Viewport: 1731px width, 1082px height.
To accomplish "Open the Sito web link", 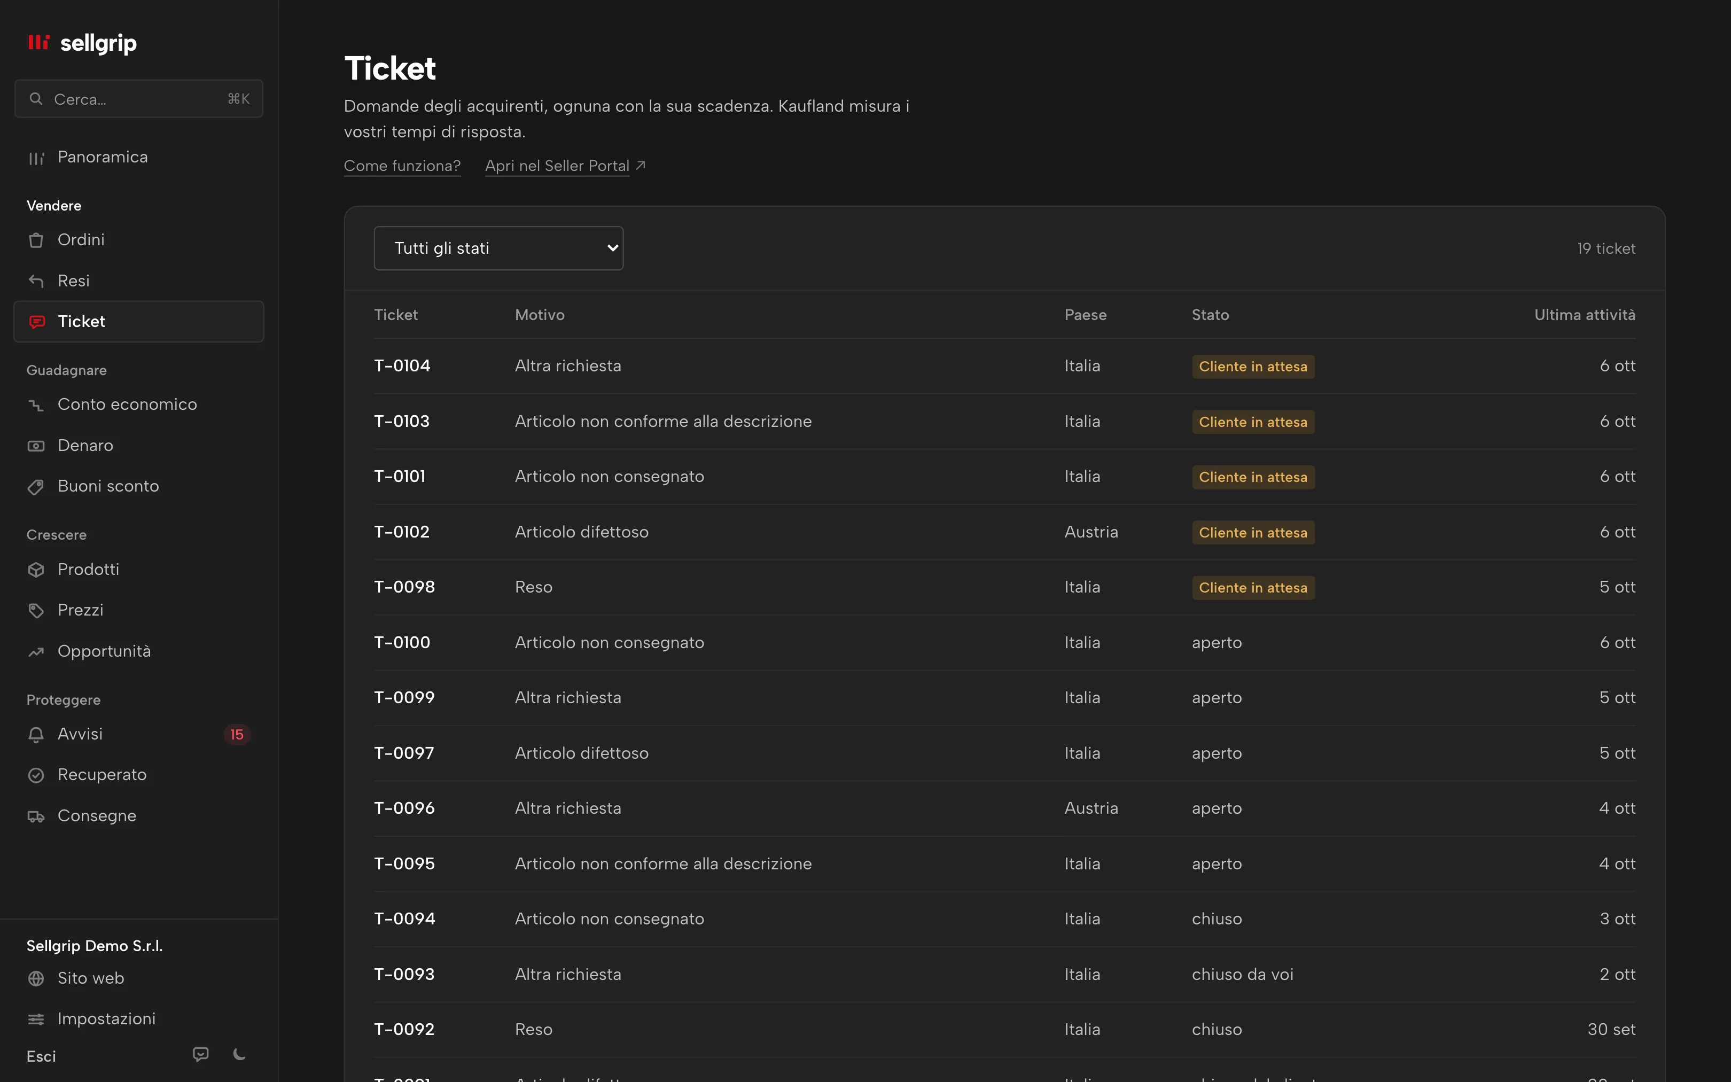I will (x=139, y=978).
